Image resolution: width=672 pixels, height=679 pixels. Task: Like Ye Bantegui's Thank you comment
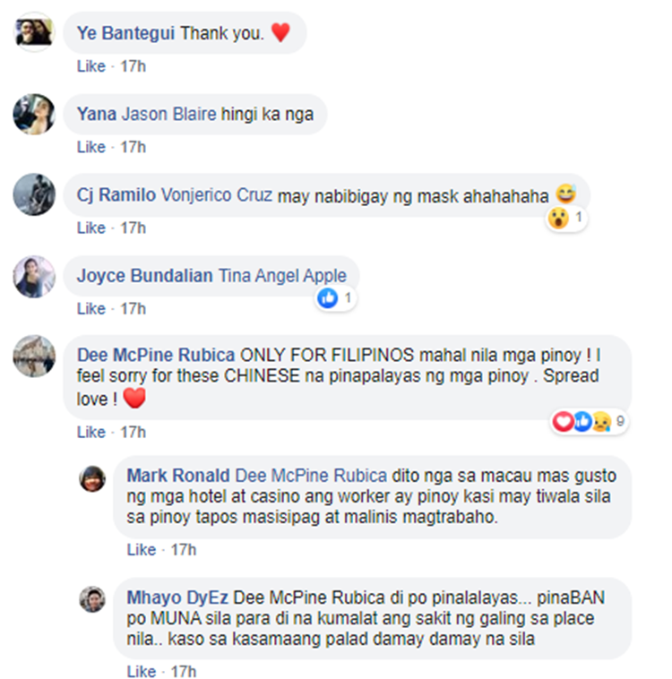(91, 66)
